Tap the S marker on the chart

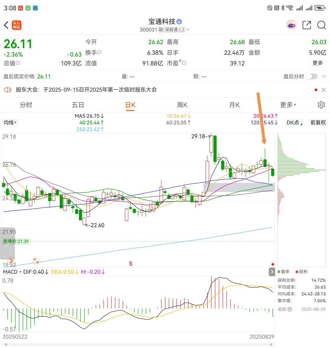click(x=131, y=264)
